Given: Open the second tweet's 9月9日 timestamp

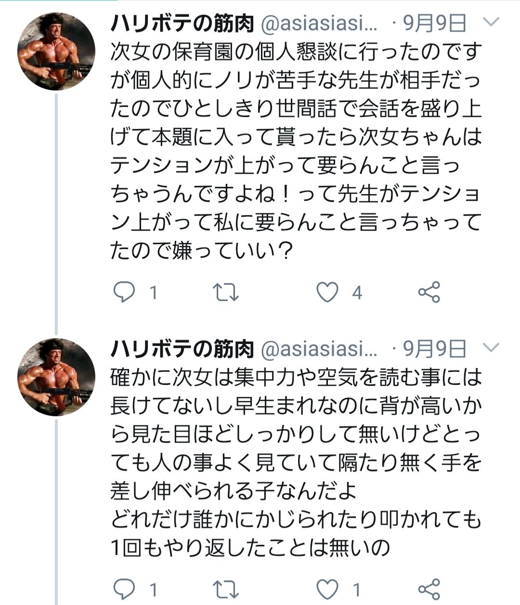Looking at the screenshot, I should pos(435,349).
